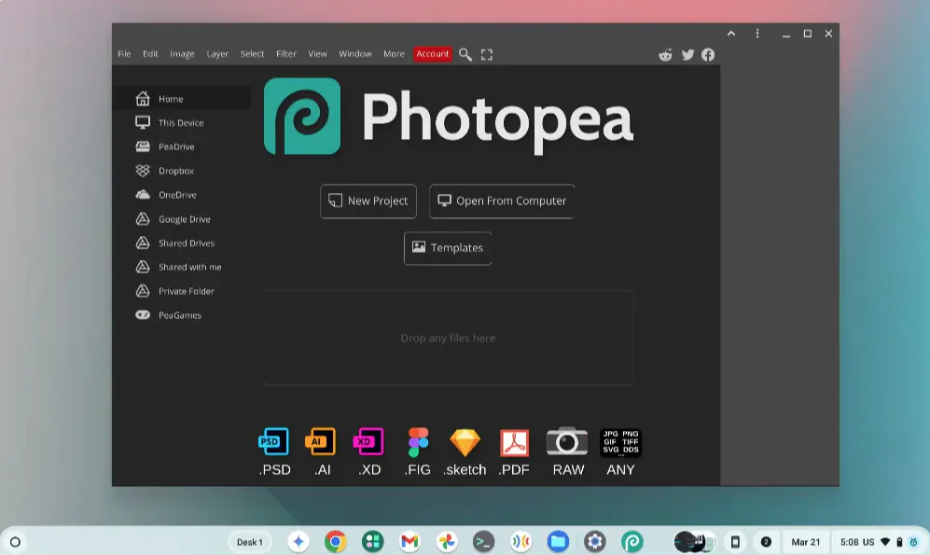930x555 pixels.
Task: Click the red Account menu item
Action: tap(432, 53)
